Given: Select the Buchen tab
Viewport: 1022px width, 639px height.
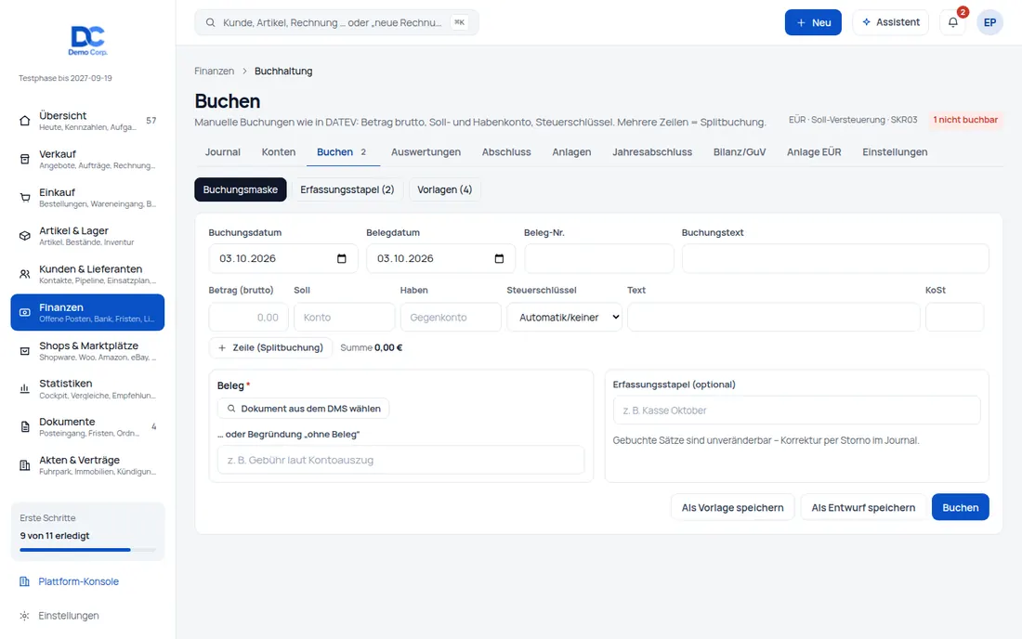Looking at the screenshot, I should 342,151.
